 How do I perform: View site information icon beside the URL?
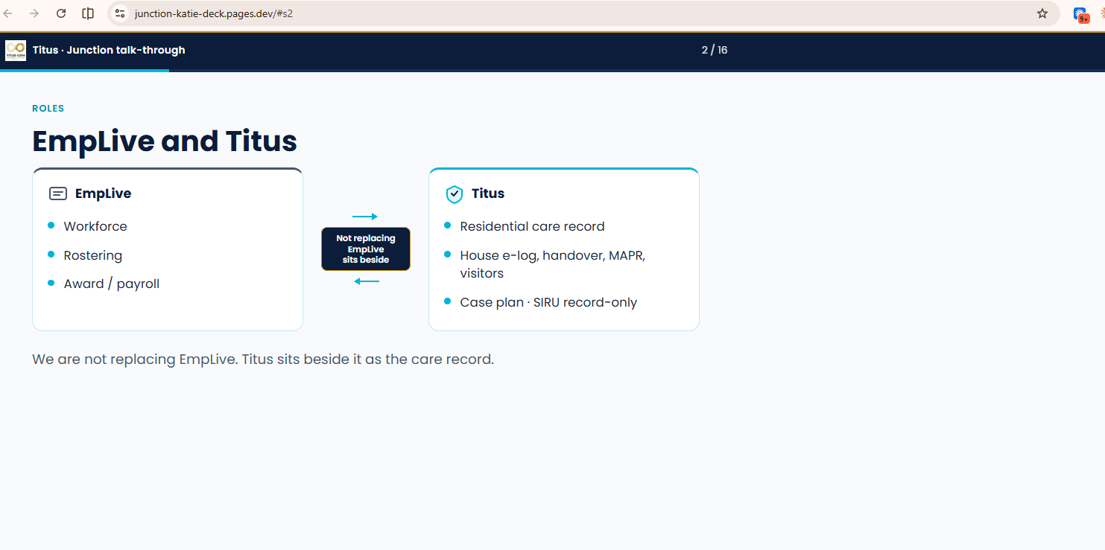[x=120, y=13]
